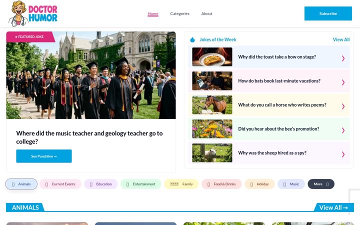Viewport: 360px width, 225px height.
Task: Click View All in the Animals section header
Action: pos(333,207)
